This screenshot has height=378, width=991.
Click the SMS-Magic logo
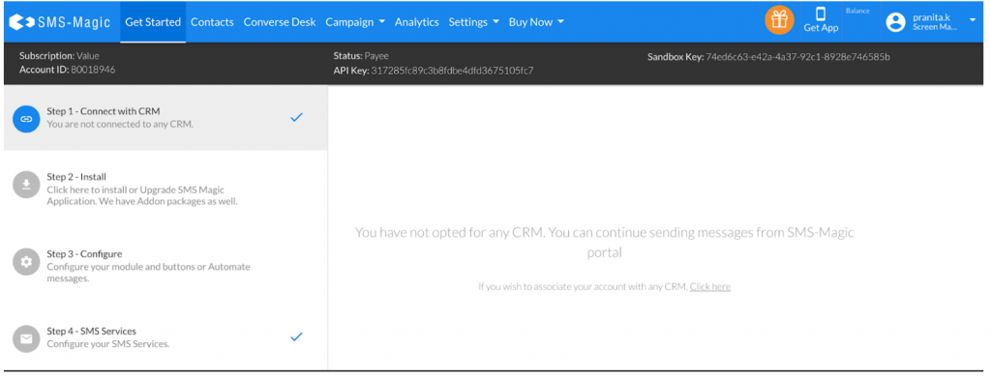pyautogui.click(x=60, y=22)
